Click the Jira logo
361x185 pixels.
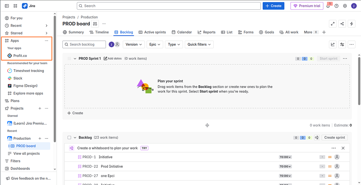pos(29,6)
